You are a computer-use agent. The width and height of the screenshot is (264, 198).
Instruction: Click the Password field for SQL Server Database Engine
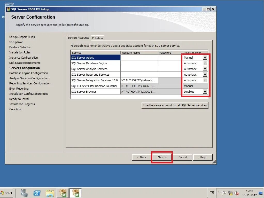(x=170, y=63)
